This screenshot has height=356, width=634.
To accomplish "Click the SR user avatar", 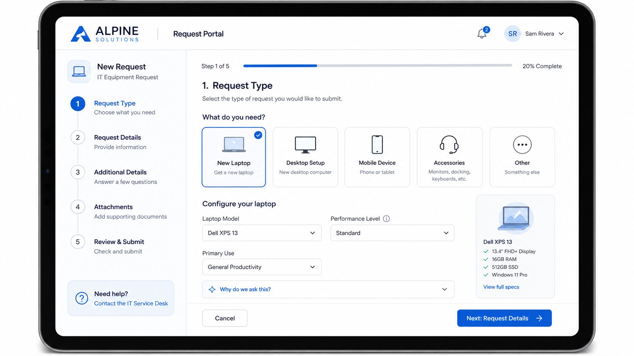I will click(x=512, y=34).
